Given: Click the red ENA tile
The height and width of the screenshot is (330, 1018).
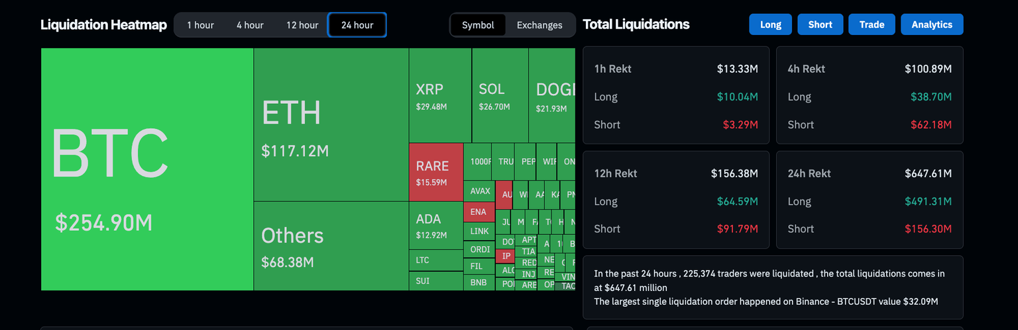Looking at the screenshot, I should tap(479, 212).
